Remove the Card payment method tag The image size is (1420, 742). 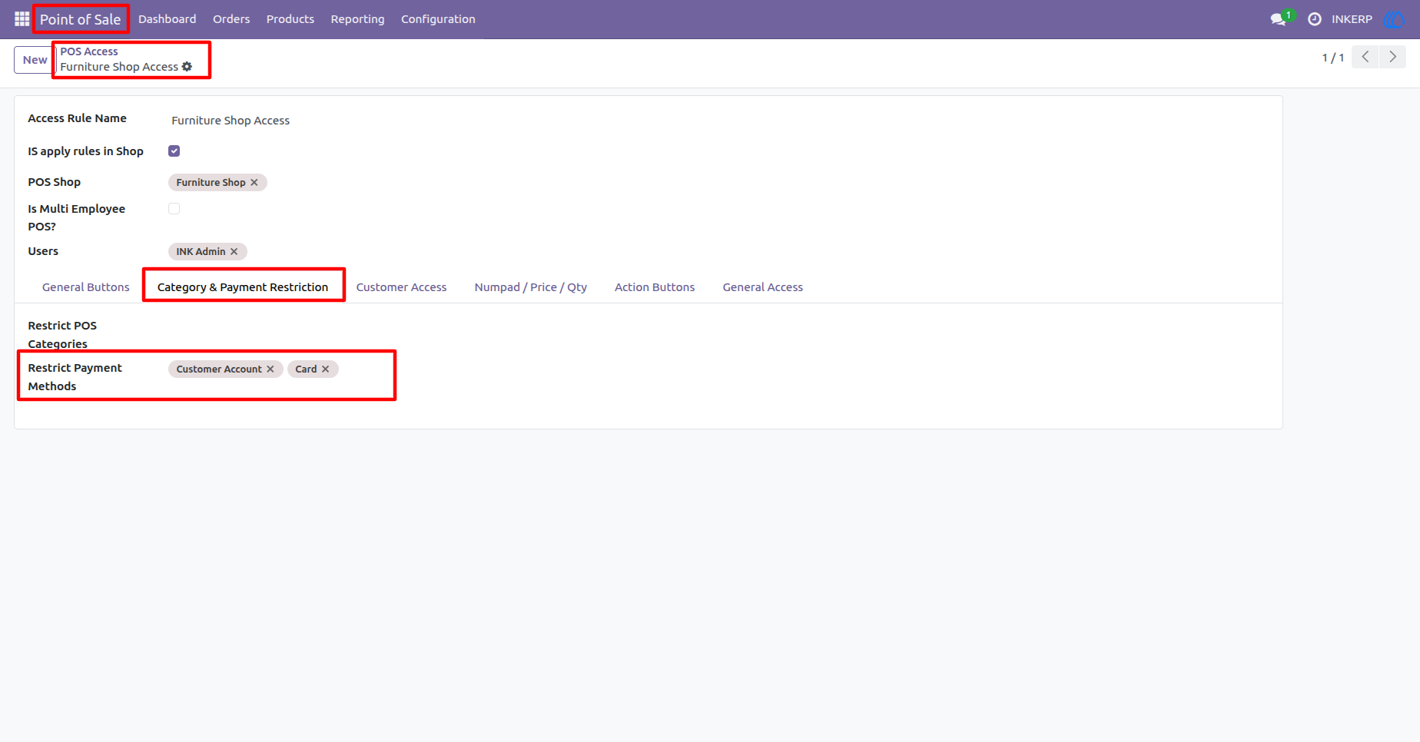tap(326, 369)
